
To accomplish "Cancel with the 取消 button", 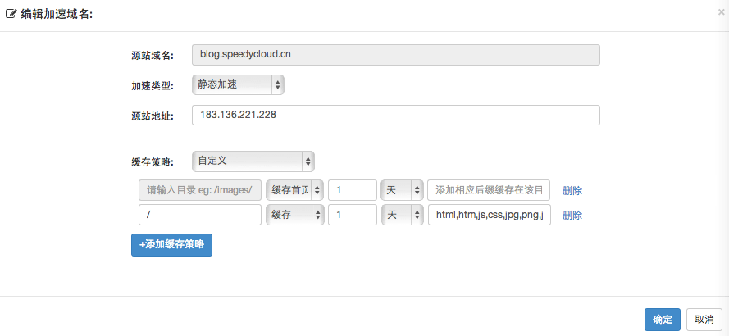I will tap(704, 320).
